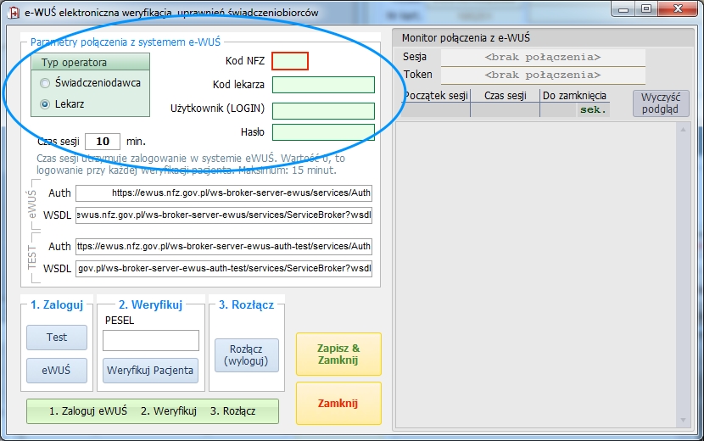The height and width of the screenshot is (441, 704).
Task: Click the eWUŚ Auth URL field
Action: pos(224,193)
